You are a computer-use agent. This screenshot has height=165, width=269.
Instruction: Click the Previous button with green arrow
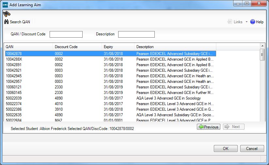click(209, 127)
